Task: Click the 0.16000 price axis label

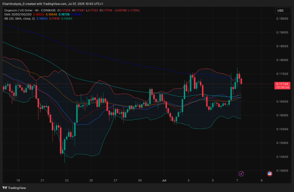Action: (282, 115)
